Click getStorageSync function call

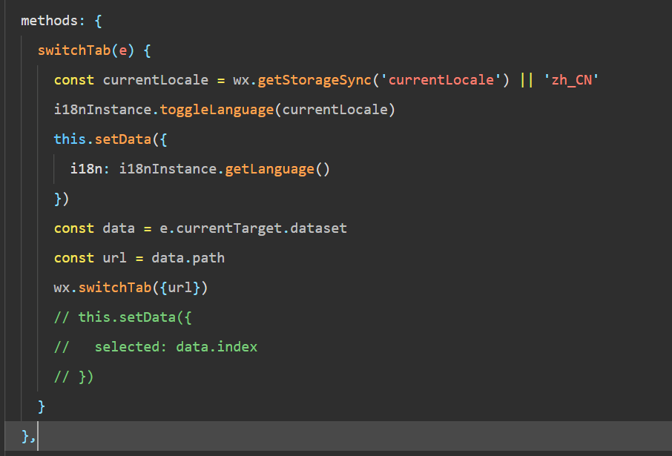tap(314, 80)
